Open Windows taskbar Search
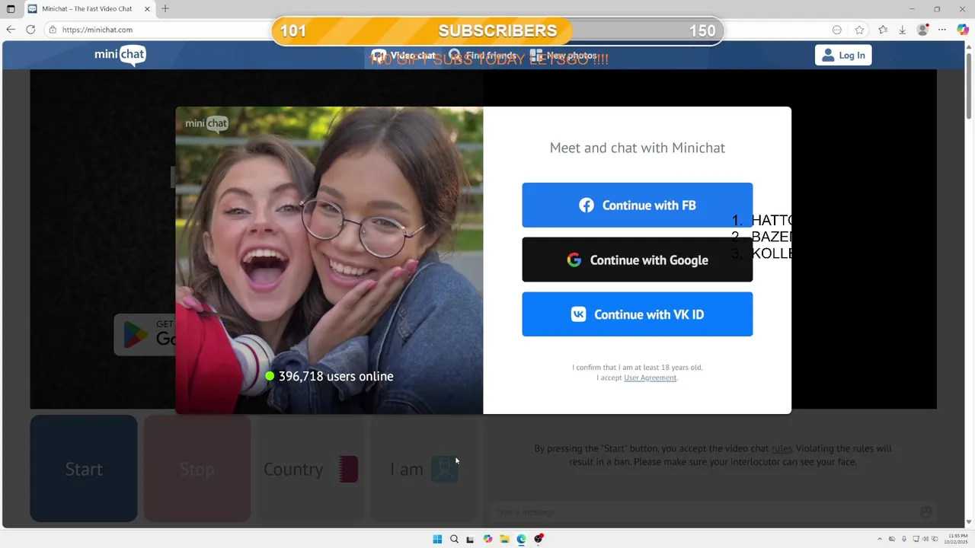This screenshot has height=548, width=975. pyautogui.click(x=454, y=539)
